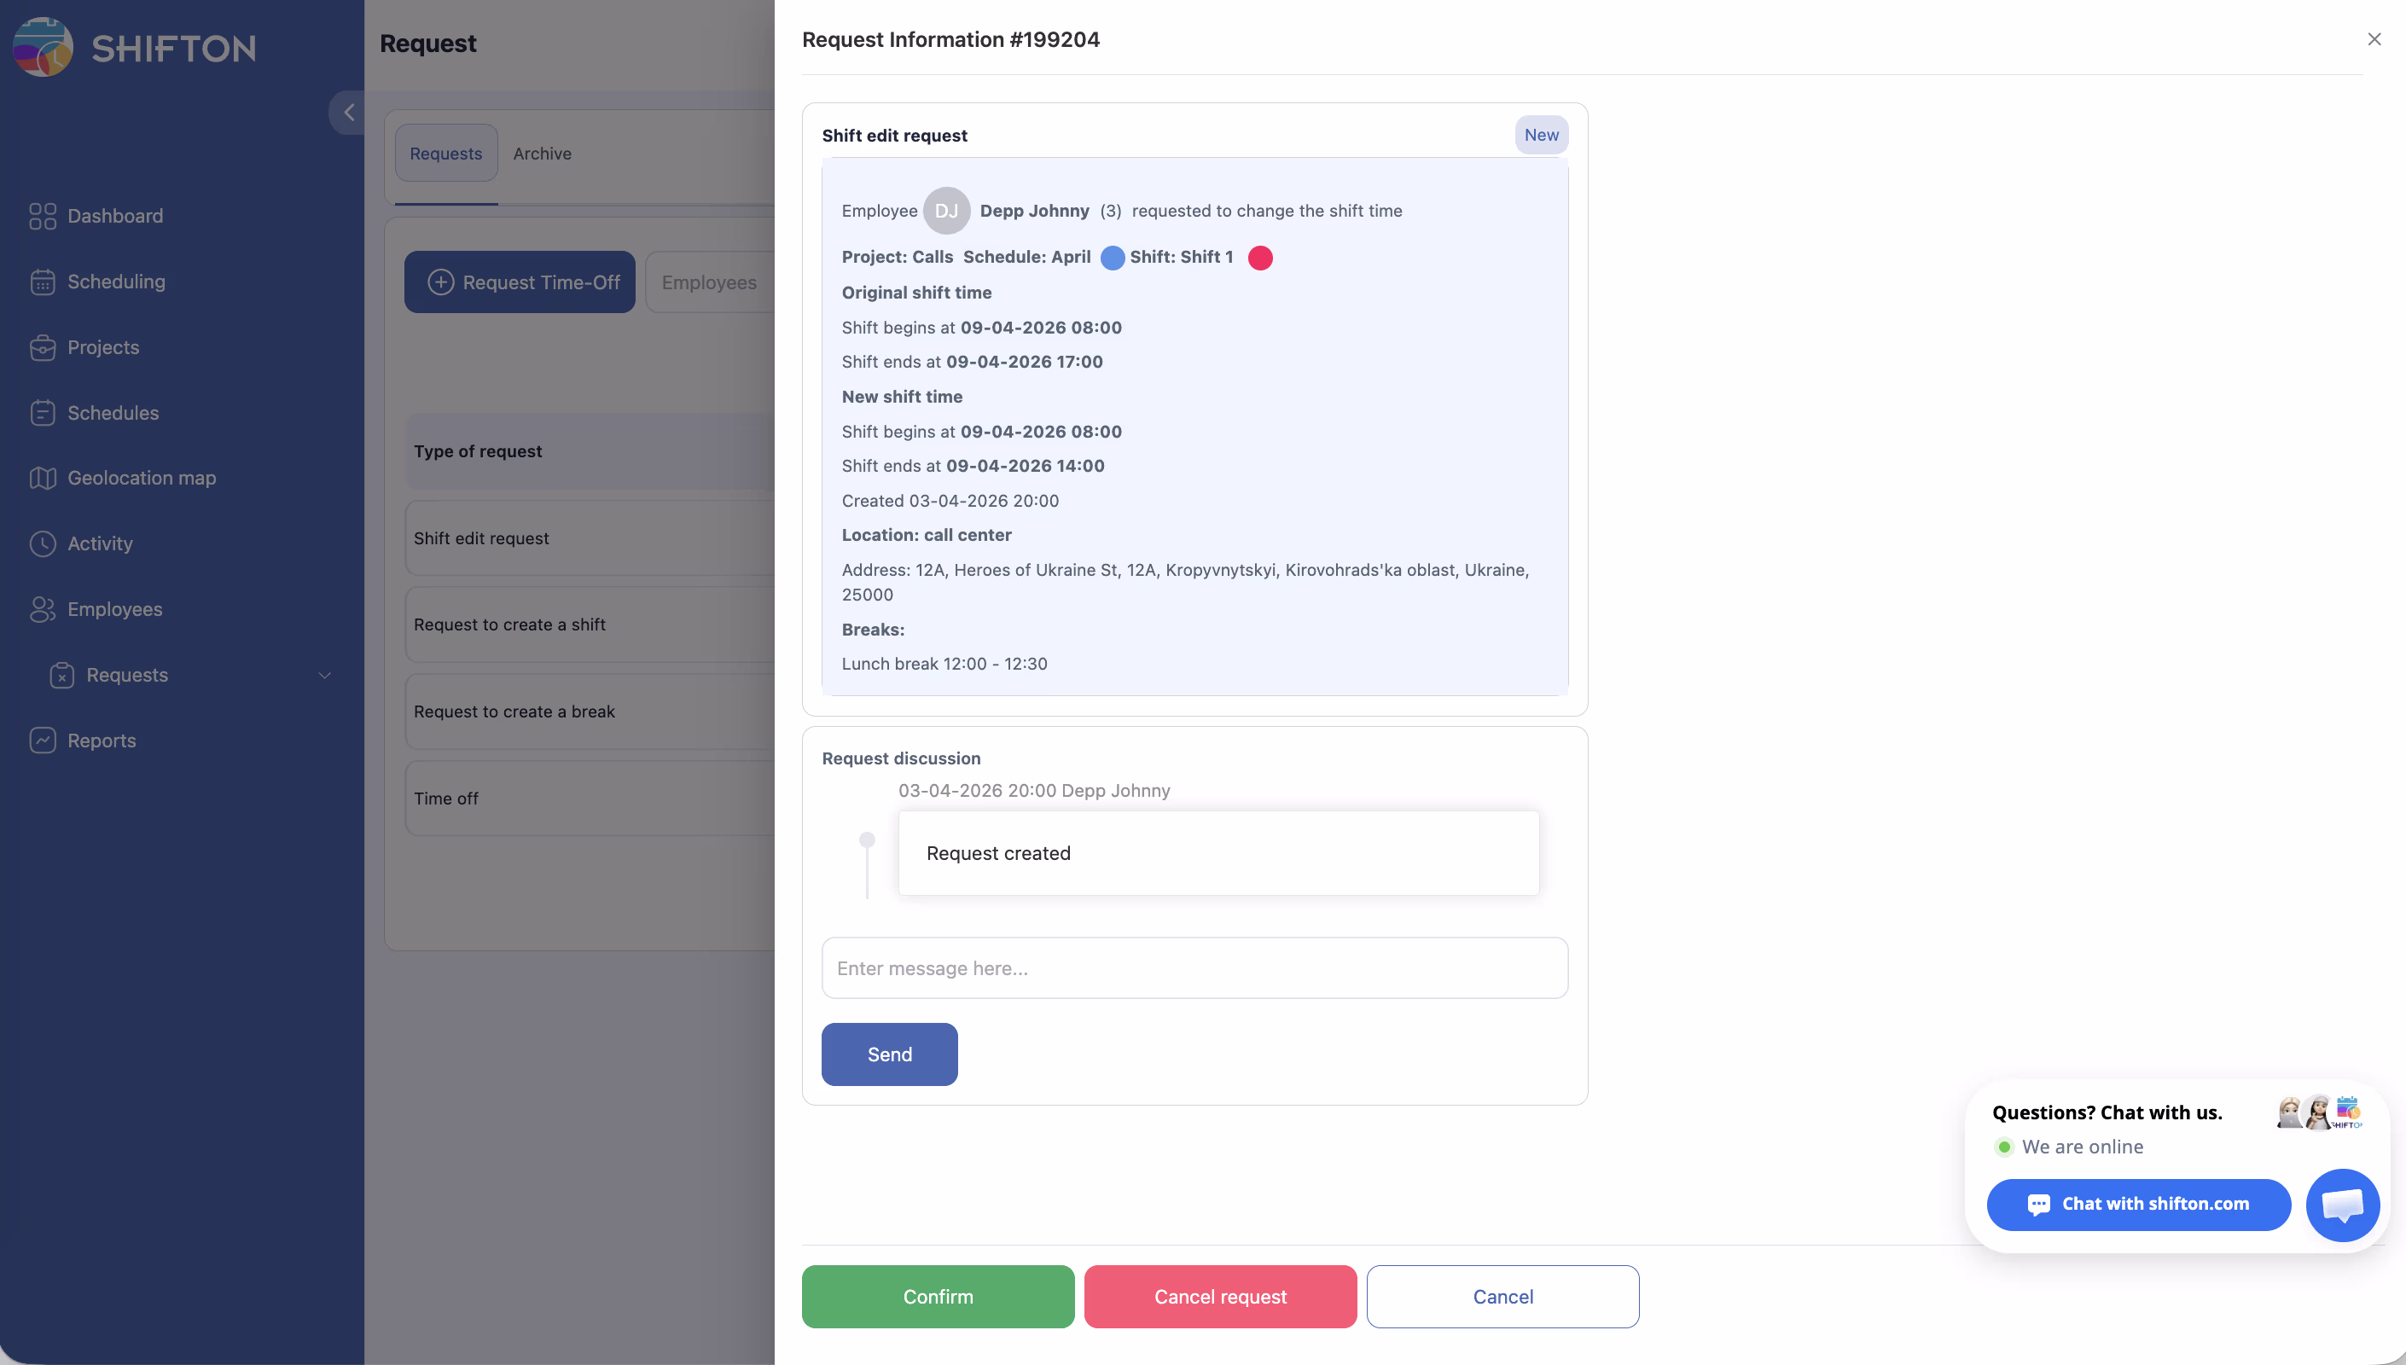Viewport: 2406px width, 1365px height.
Task: Expand the Requests submenu chevron
Action: tap(324, 675)
